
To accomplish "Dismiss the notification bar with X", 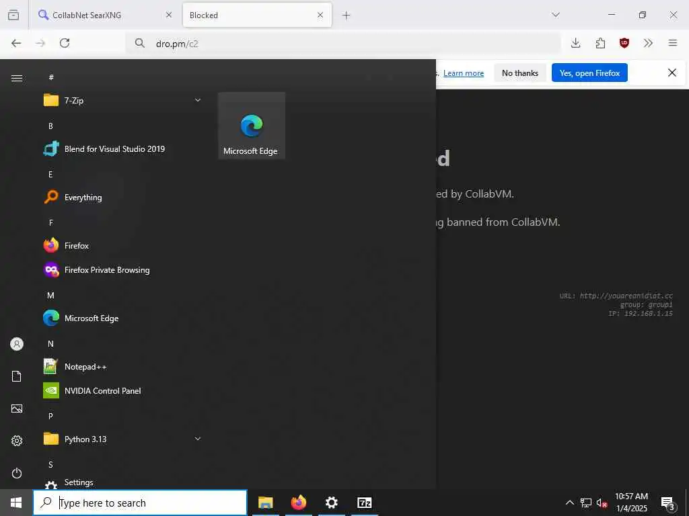I will (x=672, y=73).
